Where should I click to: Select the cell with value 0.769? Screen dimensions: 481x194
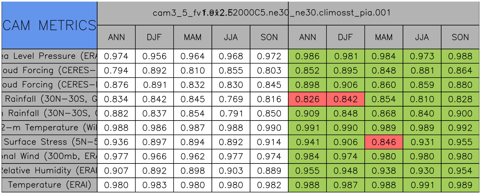[x=231, y=99]
